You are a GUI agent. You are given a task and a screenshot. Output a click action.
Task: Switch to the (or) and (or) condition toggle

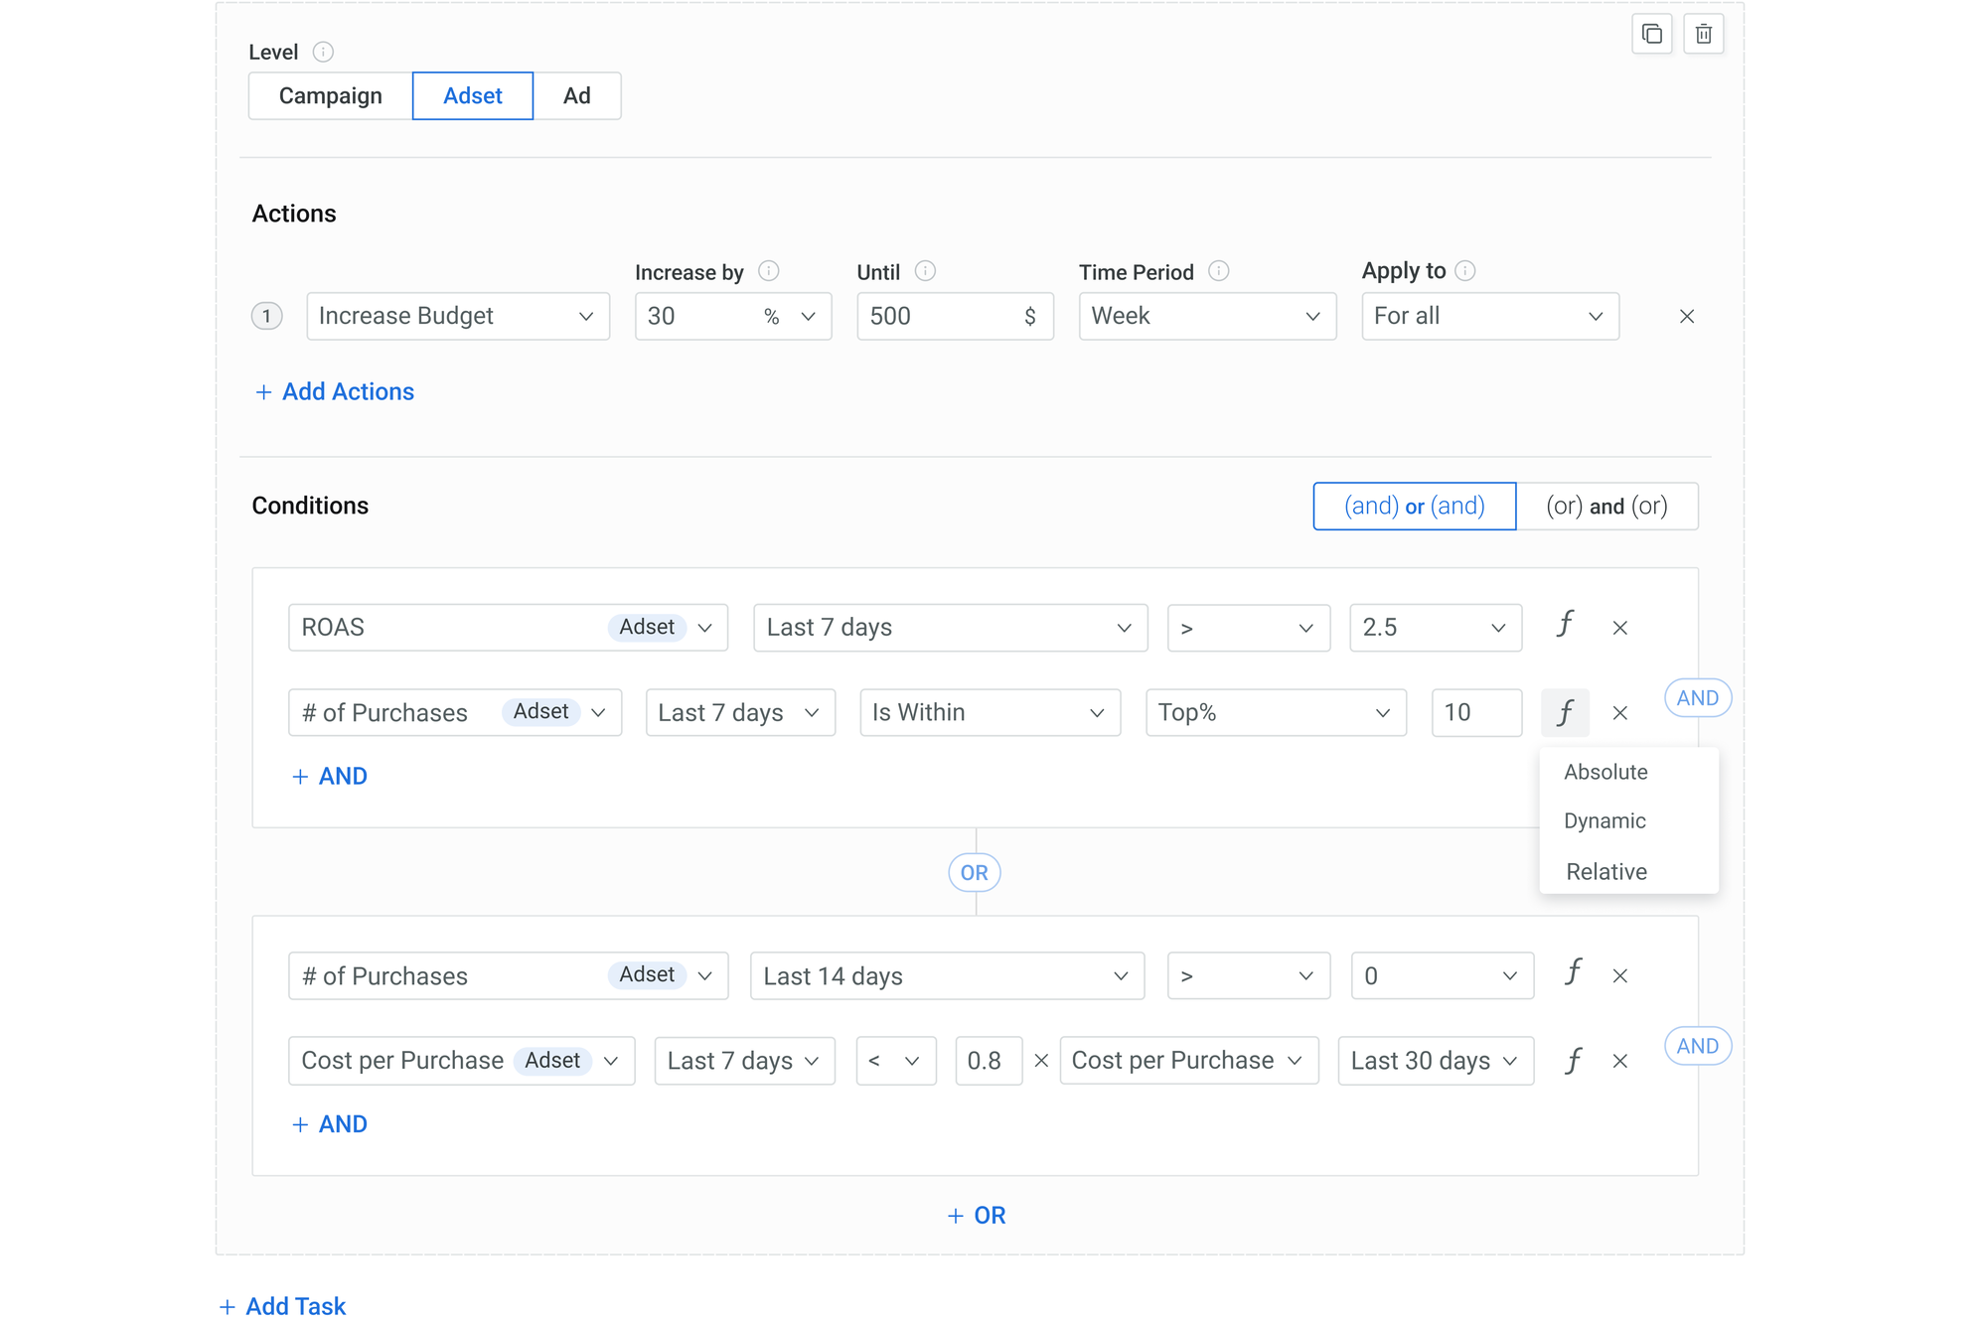pos(1605,506)
